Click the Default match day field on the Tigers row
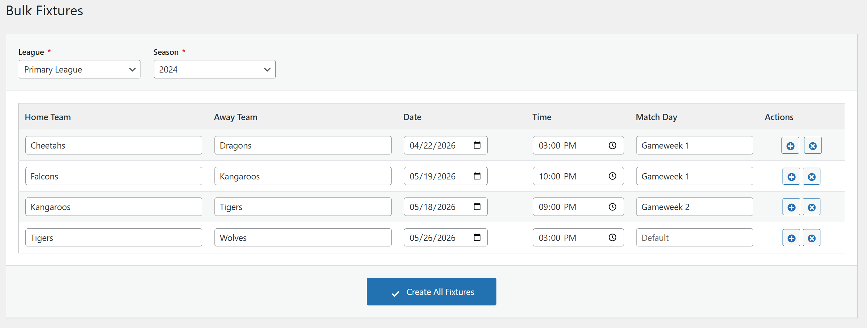867x328 pixels. click(x=694, y=237)
